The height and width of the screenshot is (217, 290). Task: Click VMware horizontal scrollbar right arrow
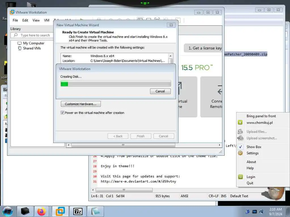[x=219, y=145]
